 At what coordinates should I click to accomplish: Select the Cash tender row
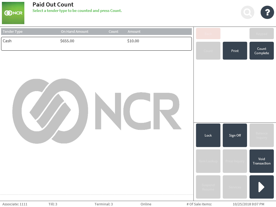(x=96, y=44)
